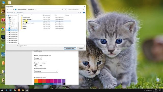
Task: Click 'Этот компьютер' in address breadcrumb
Action: [x=22, y=9]
